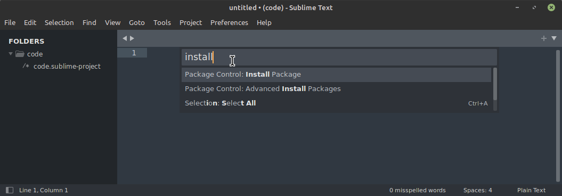Click the code folder icon in sidebar
The width and height of the screenshot is (562, 196).
[x=20, y=54]
